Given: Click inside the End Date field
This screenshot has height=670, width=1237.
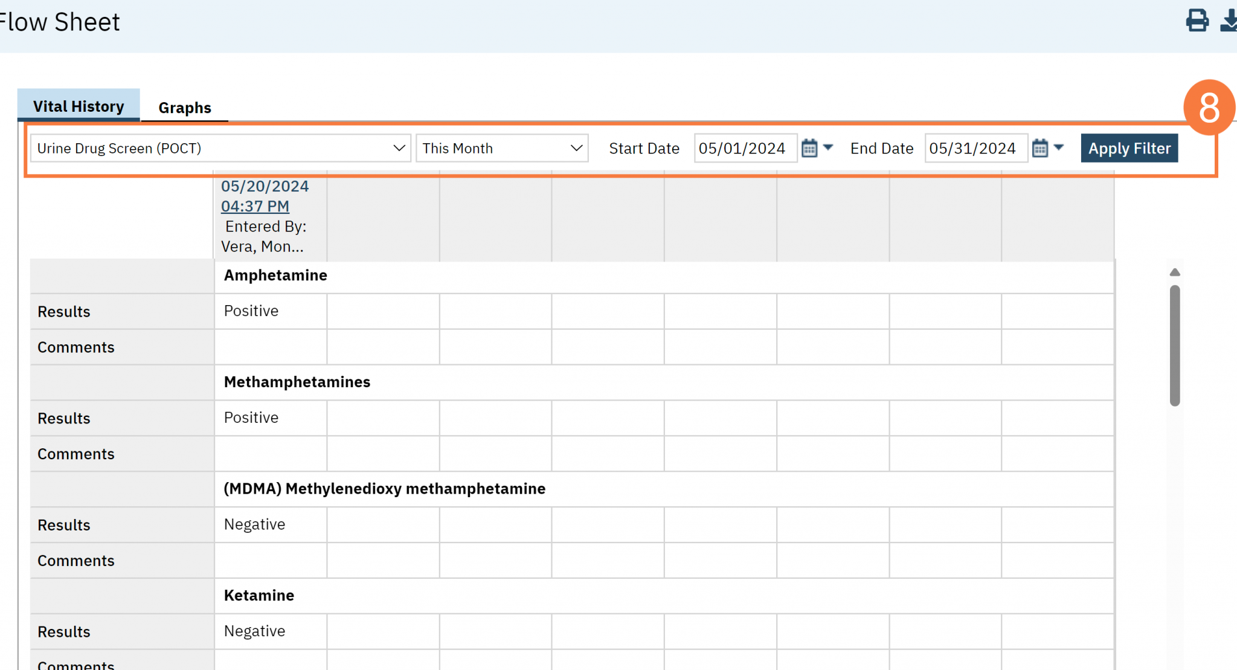Looking at the screenshot, I should (975, 148).
